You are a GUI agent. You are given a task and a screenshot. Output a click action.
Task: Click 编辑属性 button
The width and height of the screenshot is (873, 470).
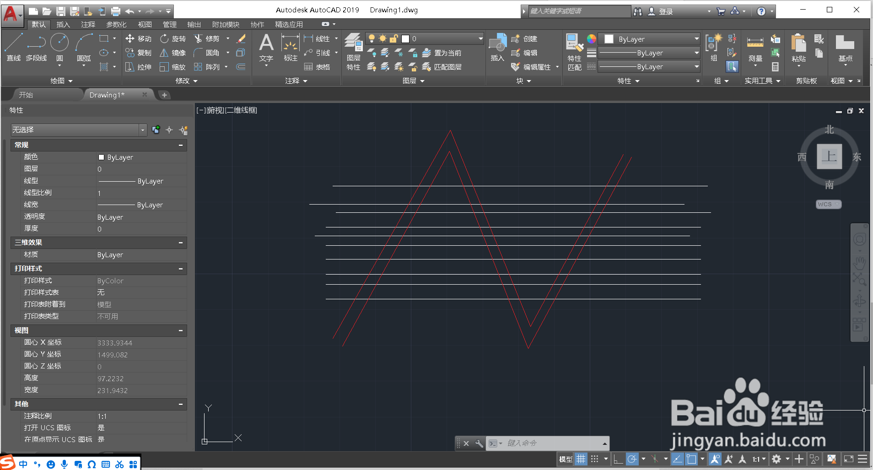coord(531,67)
